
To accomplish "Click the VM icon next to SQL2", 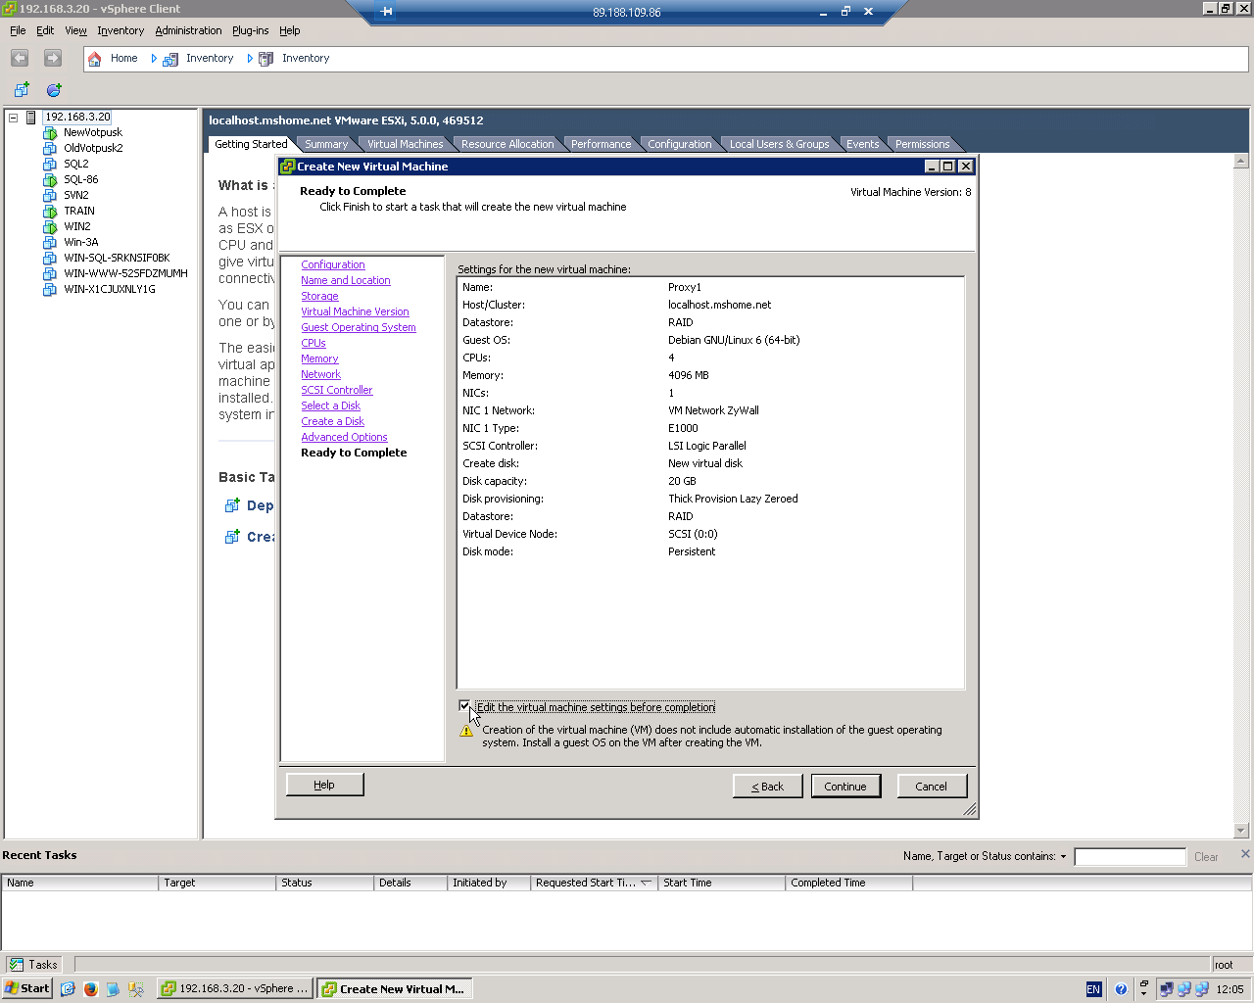I will pos(50,165).
